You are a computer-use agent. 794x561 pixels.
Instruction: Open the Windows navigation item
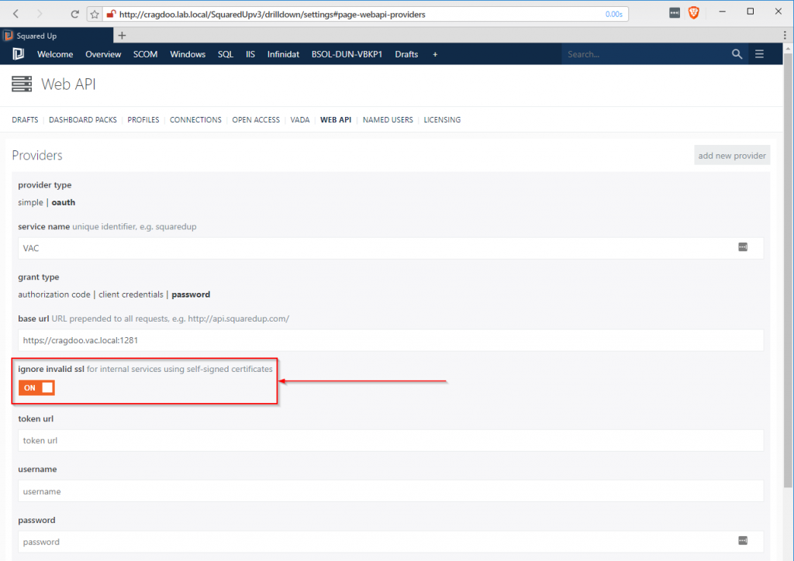(188, 54)
